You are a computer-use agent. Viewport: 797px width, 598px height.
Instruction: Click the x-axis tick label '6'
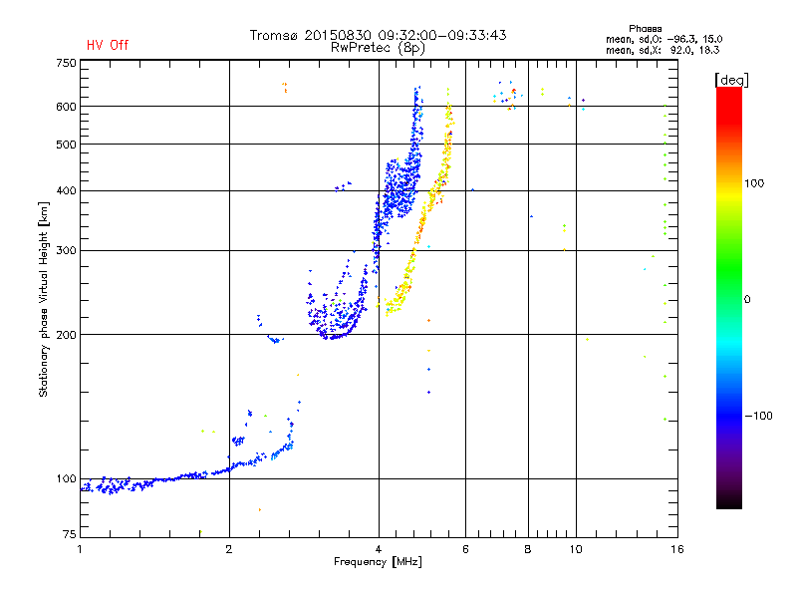point(465,549)
